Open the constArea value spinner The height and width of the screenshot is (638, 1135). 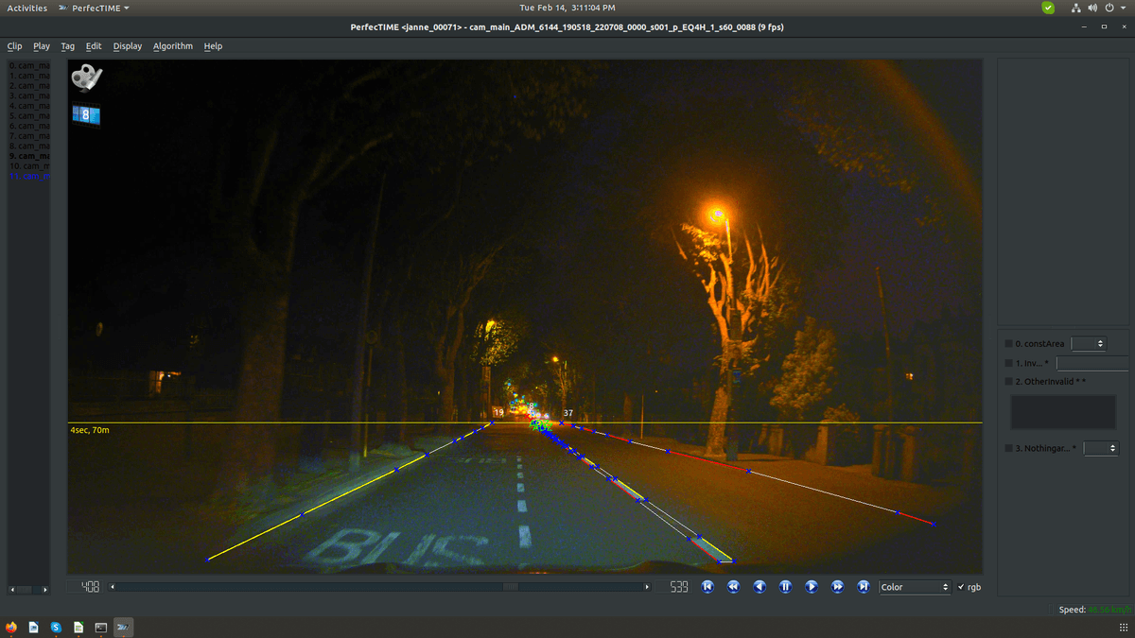click(1088, 344)
